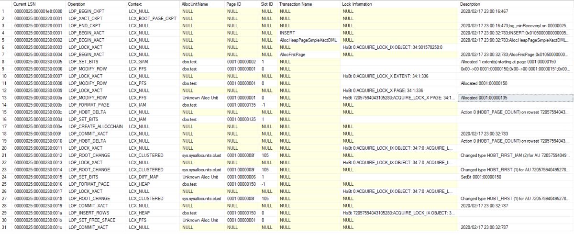Click 'Unknown Alloc Unit' cell in row 24
Image resolution: width=574 pixels, height=235 pixels.
202,178
